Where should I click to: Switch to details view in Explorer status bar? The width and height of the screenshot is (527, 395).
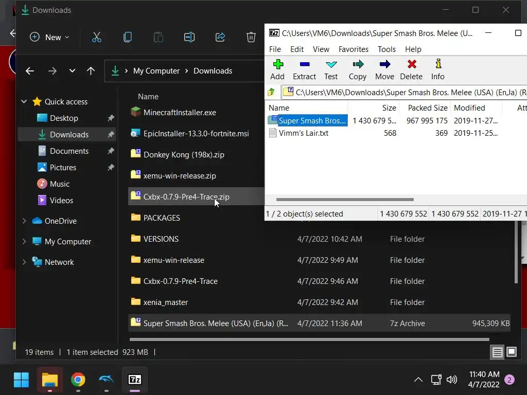coord(498,352)
